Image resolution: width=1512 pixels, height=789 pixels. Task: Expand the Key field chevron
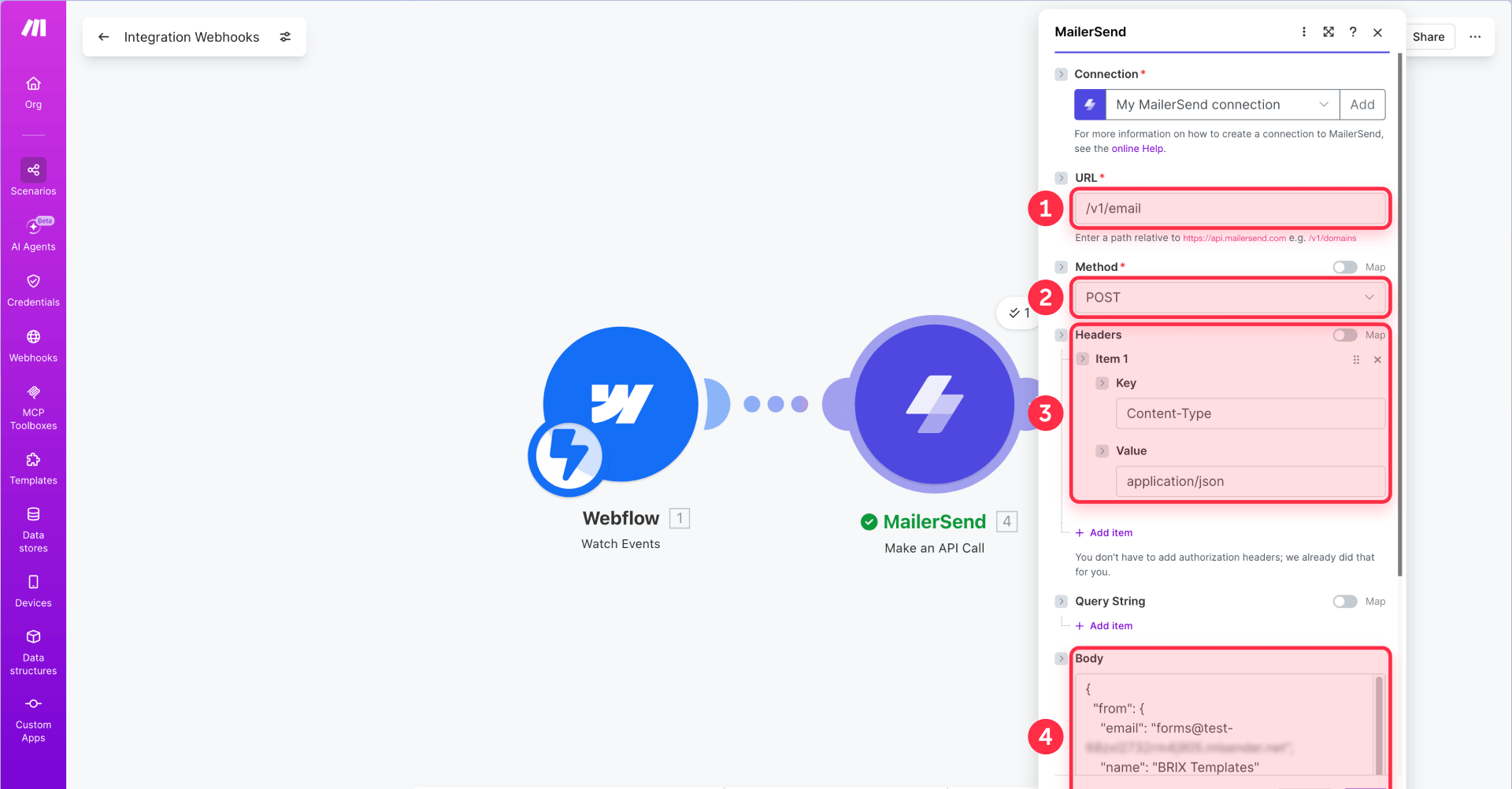(x=1102, y=383)
